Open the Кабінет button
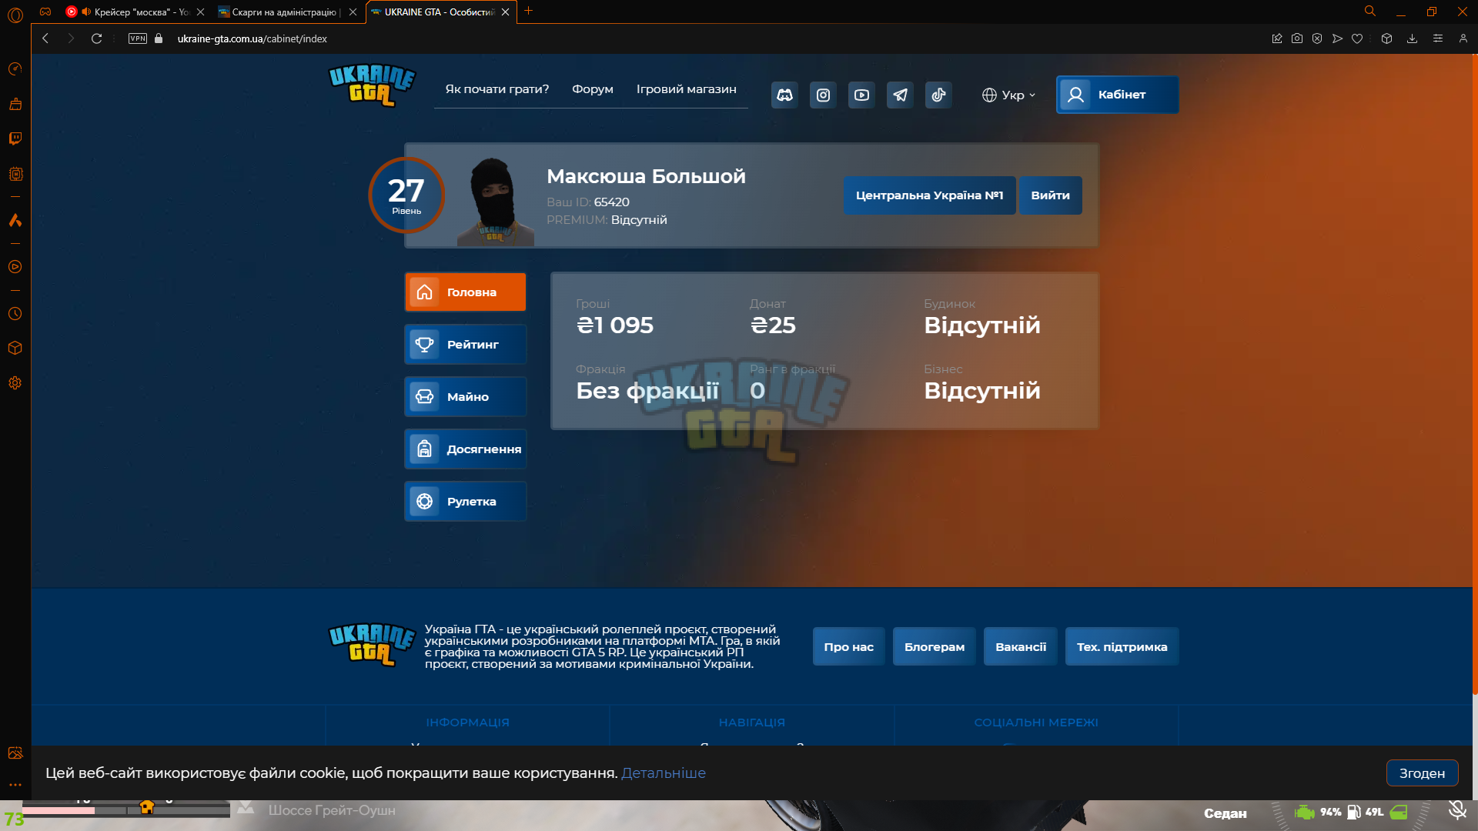 click(1118, 95)
